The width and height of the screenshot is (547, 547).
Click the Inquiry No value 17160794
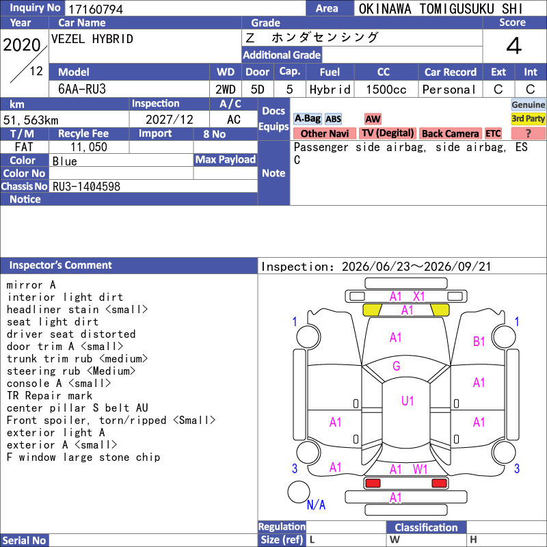coord(96,9)
